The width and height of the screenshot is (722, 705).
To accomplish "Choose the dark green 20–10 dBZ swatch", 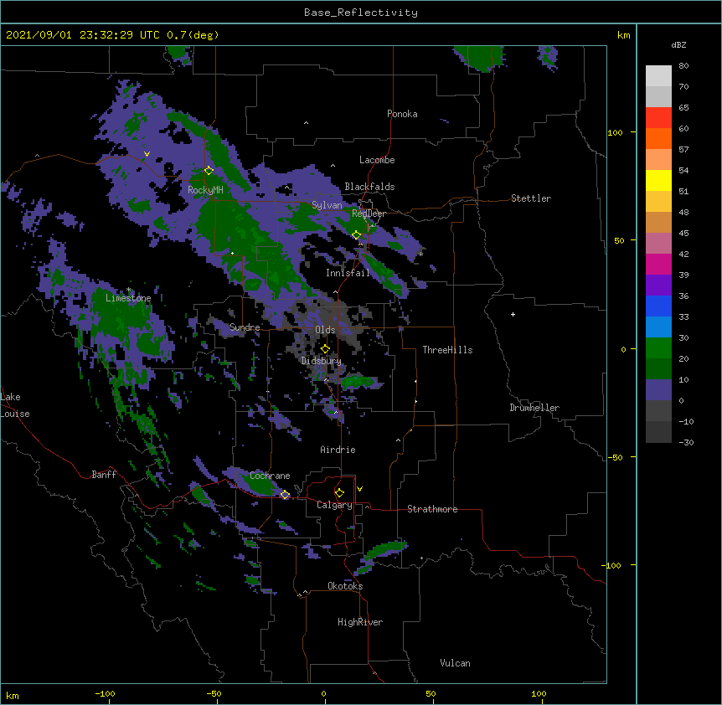I will pos(658,369).
